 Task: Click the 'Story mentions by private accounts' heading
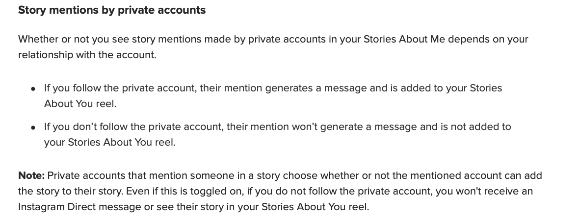pyautogui.click(x=112, y=10)
